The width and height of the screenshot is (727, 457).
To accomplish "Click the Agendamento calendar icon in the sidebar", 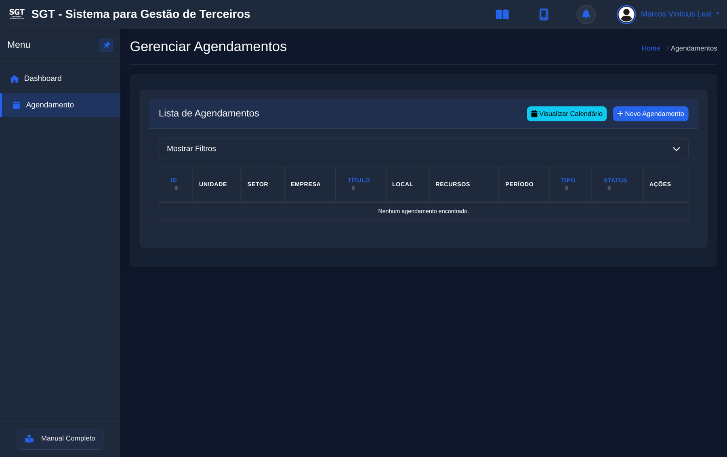I will [16, 105].
